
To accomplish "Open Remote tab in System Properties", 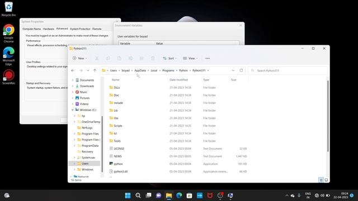I will click(x=97, y=29).
